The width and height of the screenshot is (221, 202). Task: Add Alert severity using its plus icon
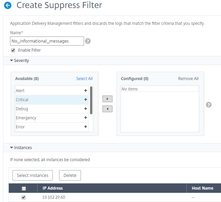pos(86,90)
